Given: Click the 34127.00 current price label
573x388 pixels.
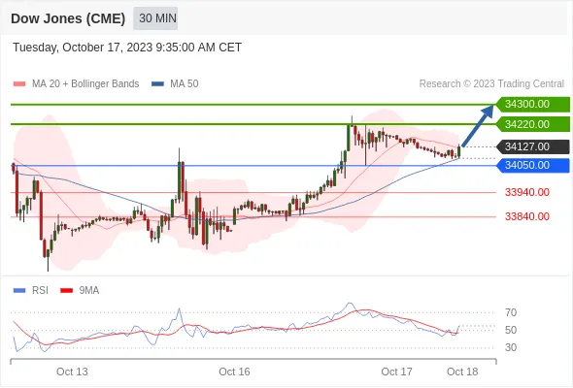Looking at the screenshot, I should click(x=533, y=146).
